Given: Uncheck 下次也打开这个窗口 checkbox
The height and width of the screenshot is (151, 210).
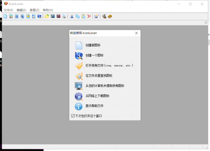Looking at the screenshot, I should point(73,116).
